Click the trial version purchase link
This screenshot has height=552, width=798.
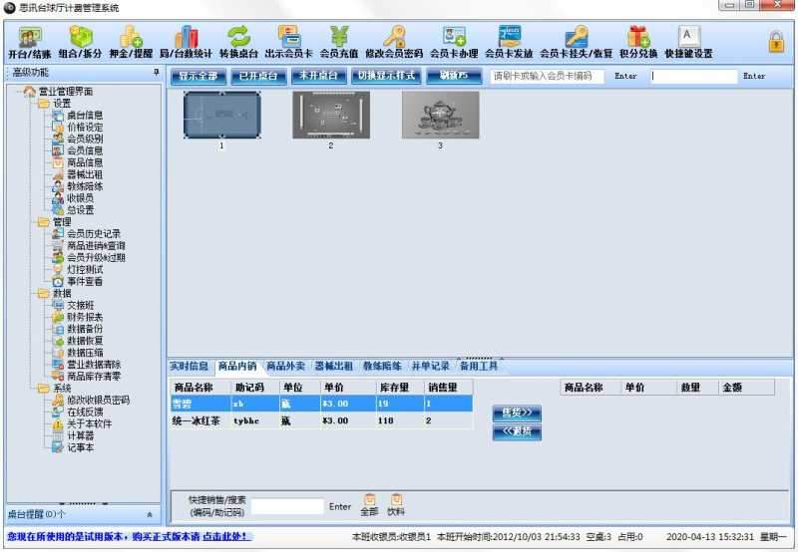click(128, 537)
